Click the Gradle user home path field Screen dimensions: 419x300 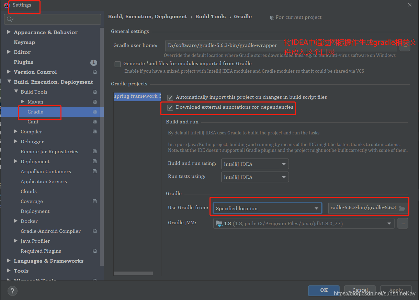point(281,46)
